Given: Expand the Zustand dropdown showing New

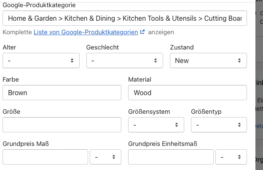Looking at the screenshot, I should click(208, 60).
